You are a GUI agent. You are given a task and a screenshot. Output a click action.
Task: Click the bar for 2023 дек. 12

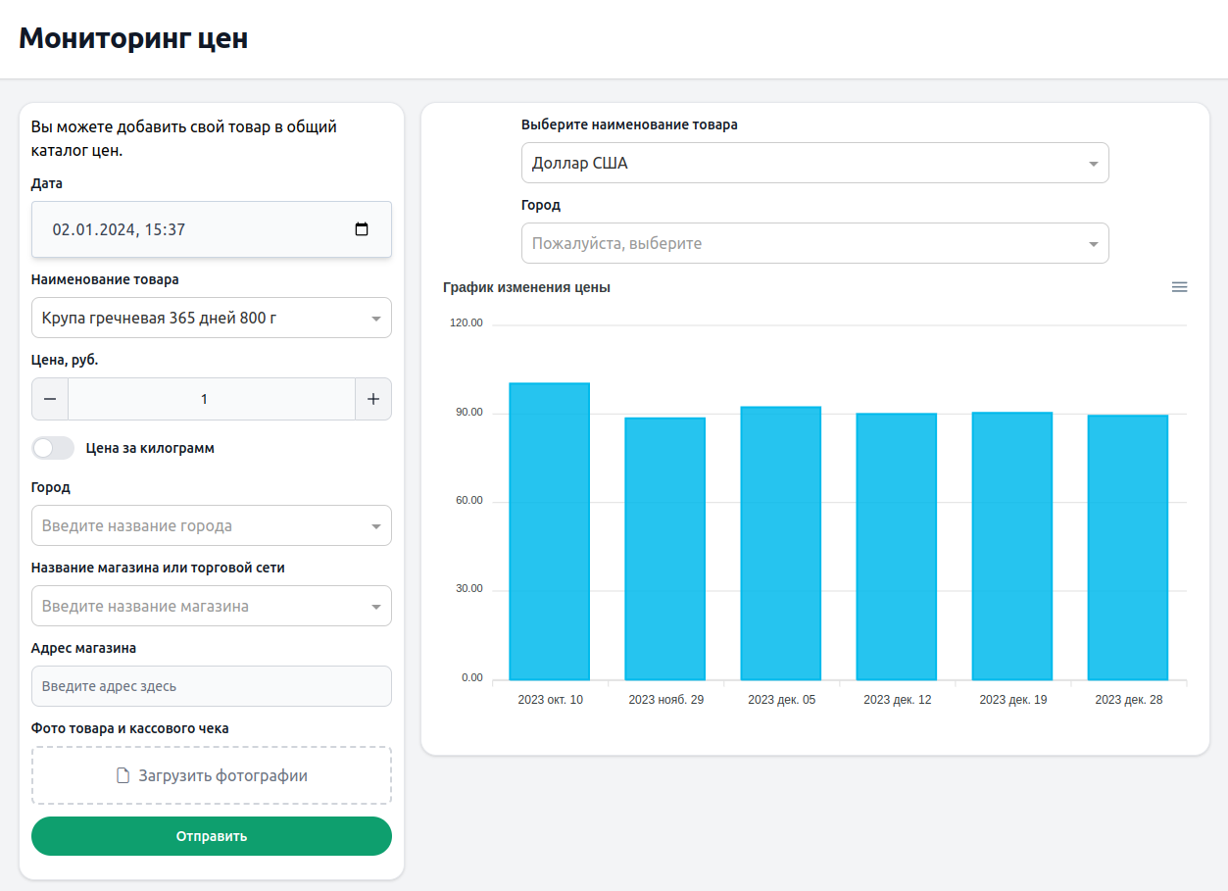[897, 547]
